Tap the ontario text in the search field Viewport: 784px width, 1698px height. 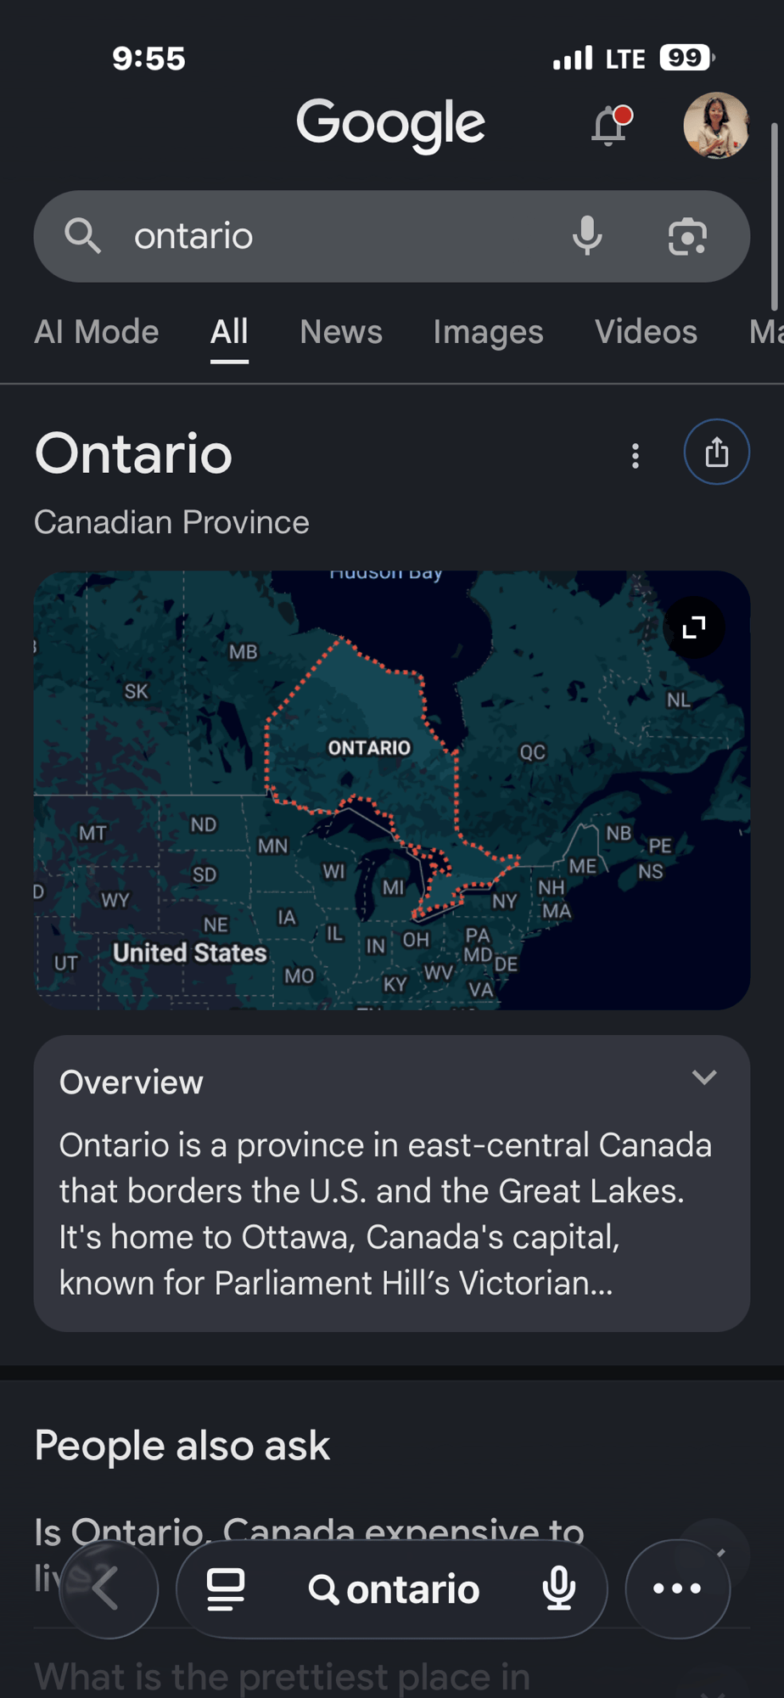click(193, 236)
